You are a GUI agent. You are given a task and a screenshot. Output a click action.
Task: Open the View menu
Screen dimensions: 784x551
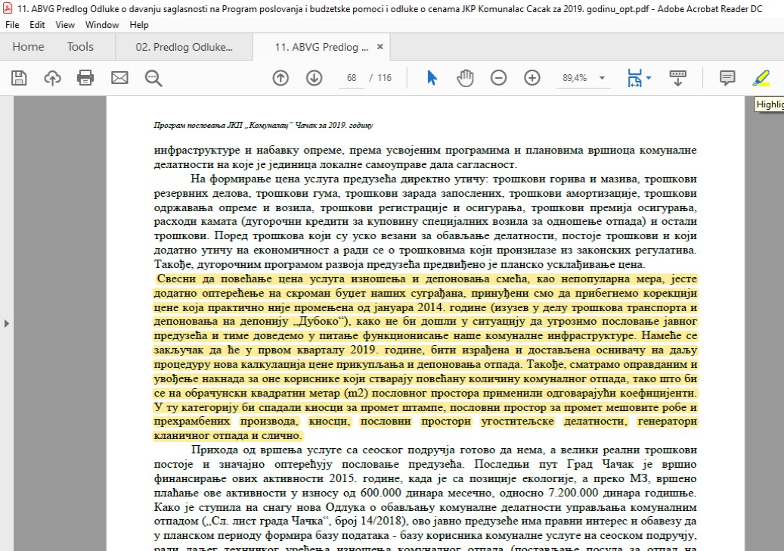(x=64, y=25)
